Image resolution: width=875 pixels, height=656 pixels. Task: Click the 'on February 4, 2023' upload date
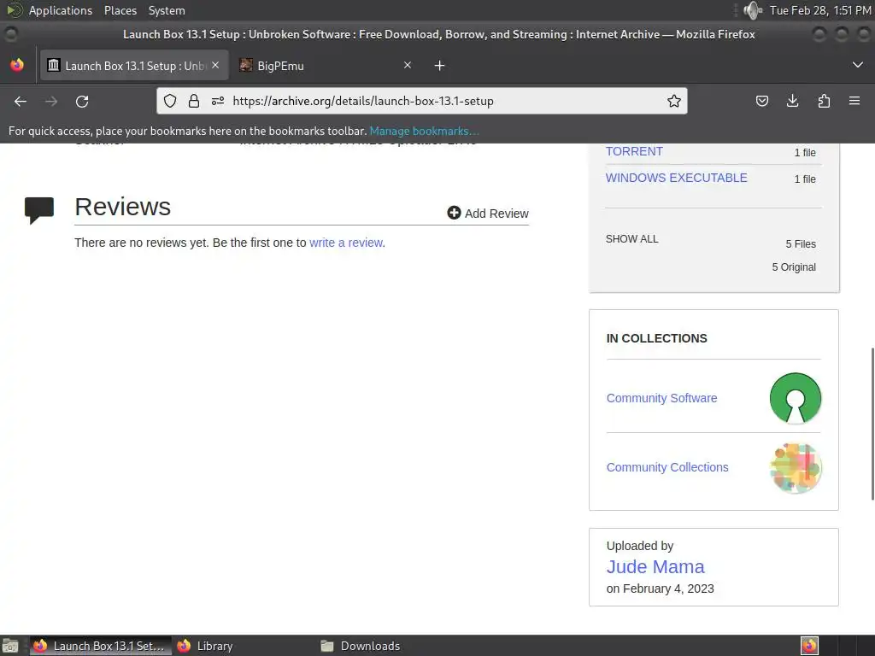[x=661, y=589]
